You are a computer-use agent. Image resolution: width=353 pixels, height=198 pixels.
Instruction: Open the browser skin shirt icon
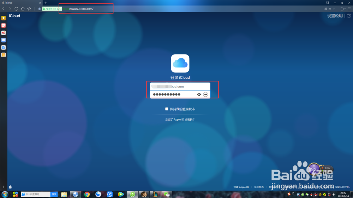(x=328, y=3)
